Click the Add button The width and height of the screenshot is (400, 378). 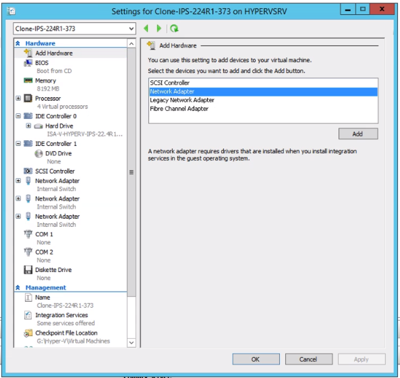point(358,134)
